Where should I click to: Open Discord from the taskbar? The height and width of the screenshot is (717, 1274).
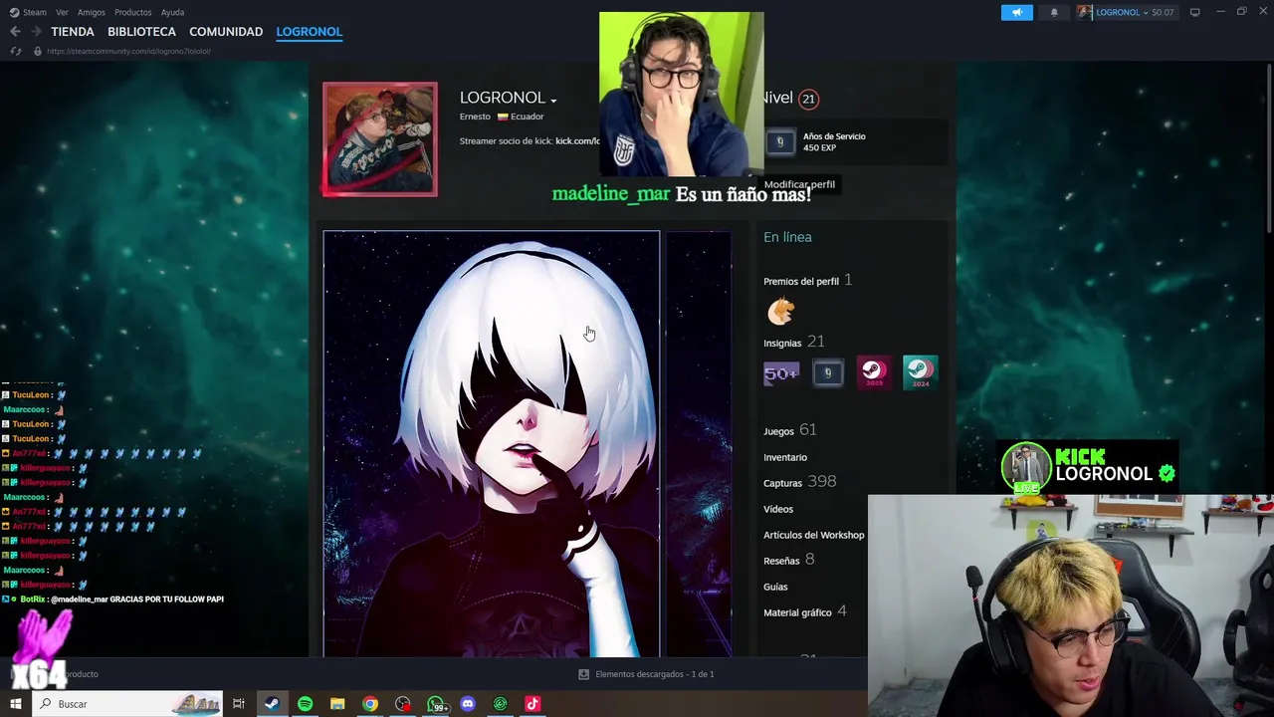point(468,704)
